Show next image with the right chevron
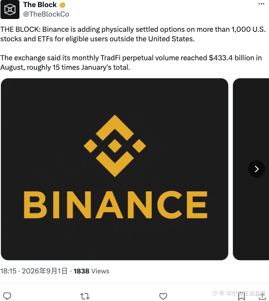The image size is (269, 301). click(x=257, y=169)
